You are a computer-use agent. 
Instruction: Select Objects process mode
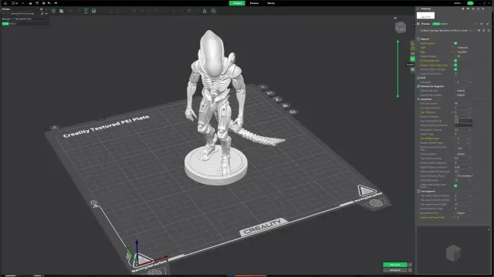(x=445, y=24)
